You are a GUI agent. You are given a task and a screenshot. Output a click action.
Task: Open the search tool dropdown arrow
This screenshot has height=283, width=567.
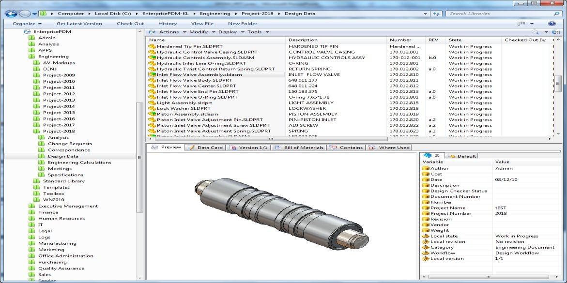546,32
